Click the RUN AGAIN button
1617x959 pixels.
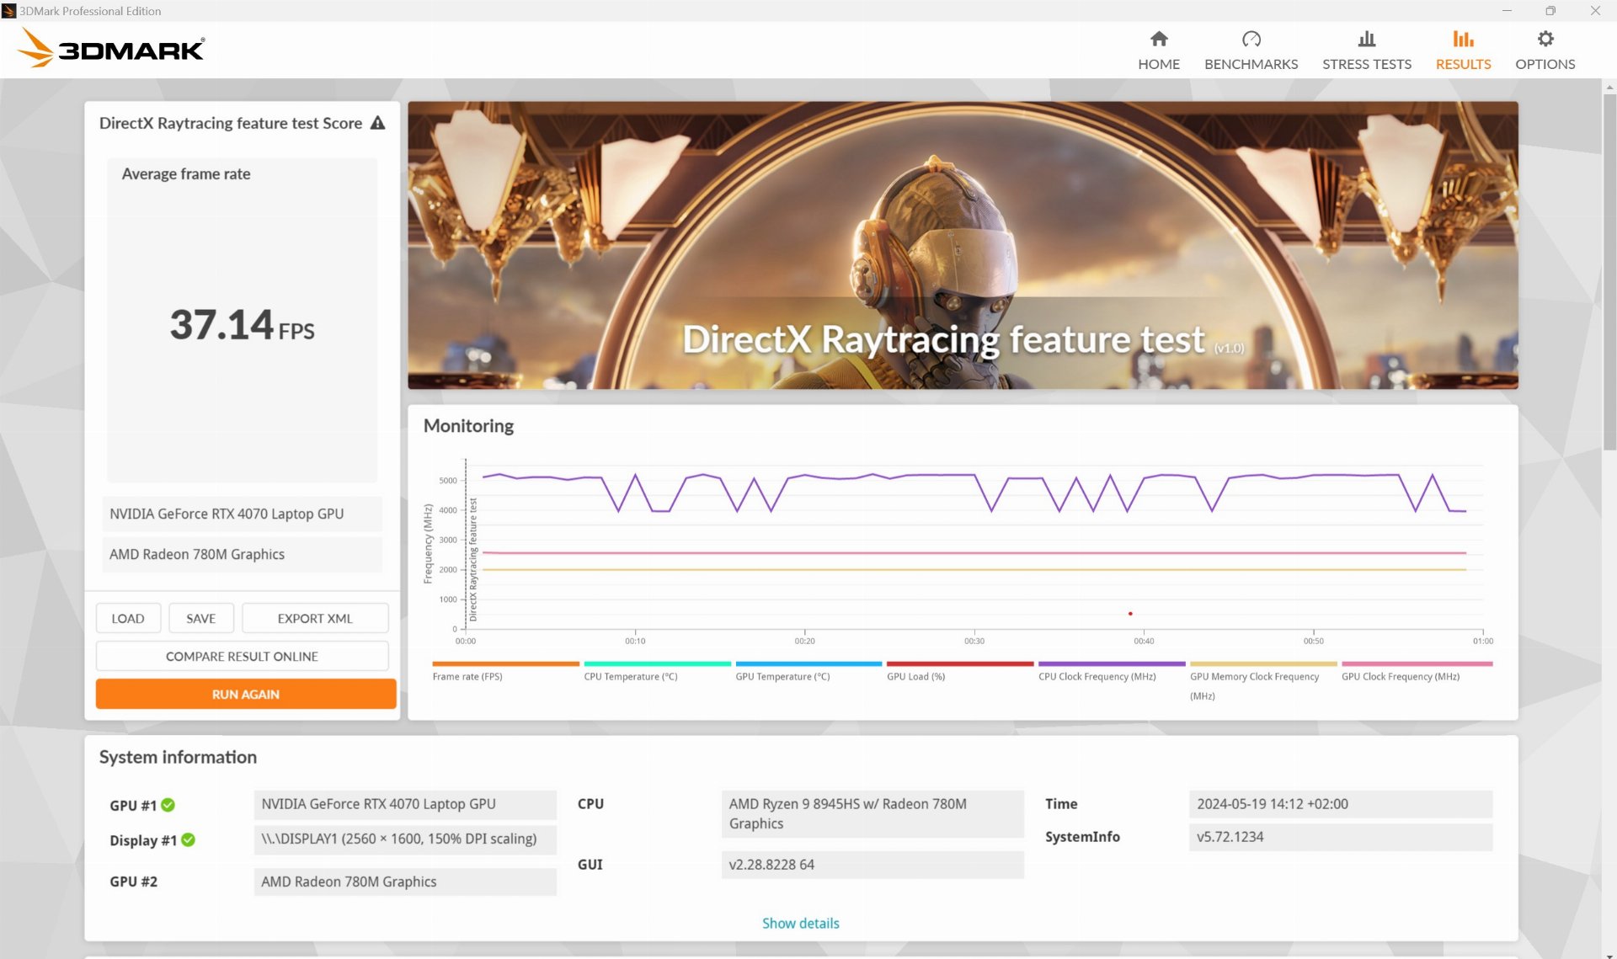(x=245, y=694)
